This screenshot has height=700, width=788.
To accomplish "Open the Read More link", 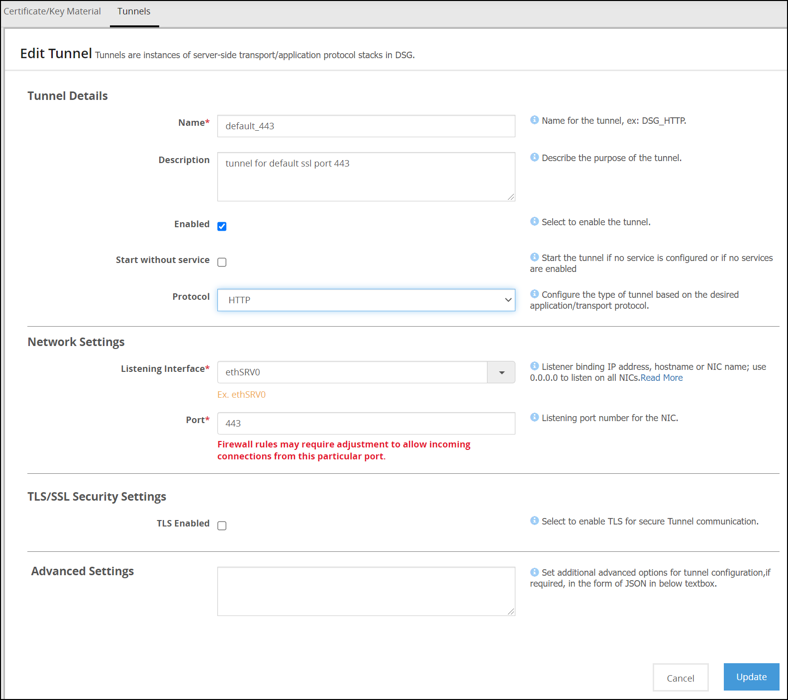I will click(x=661, y=378).
